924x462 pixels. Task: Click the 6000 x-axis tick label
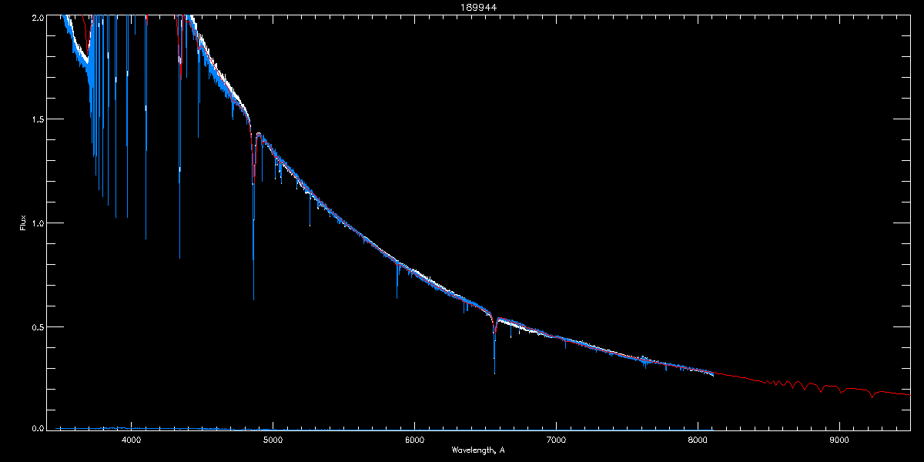(414, 440)
